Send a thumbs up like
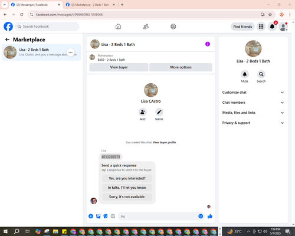The width and height of the screenshot is (295, 236). click(x=210, y=217)
